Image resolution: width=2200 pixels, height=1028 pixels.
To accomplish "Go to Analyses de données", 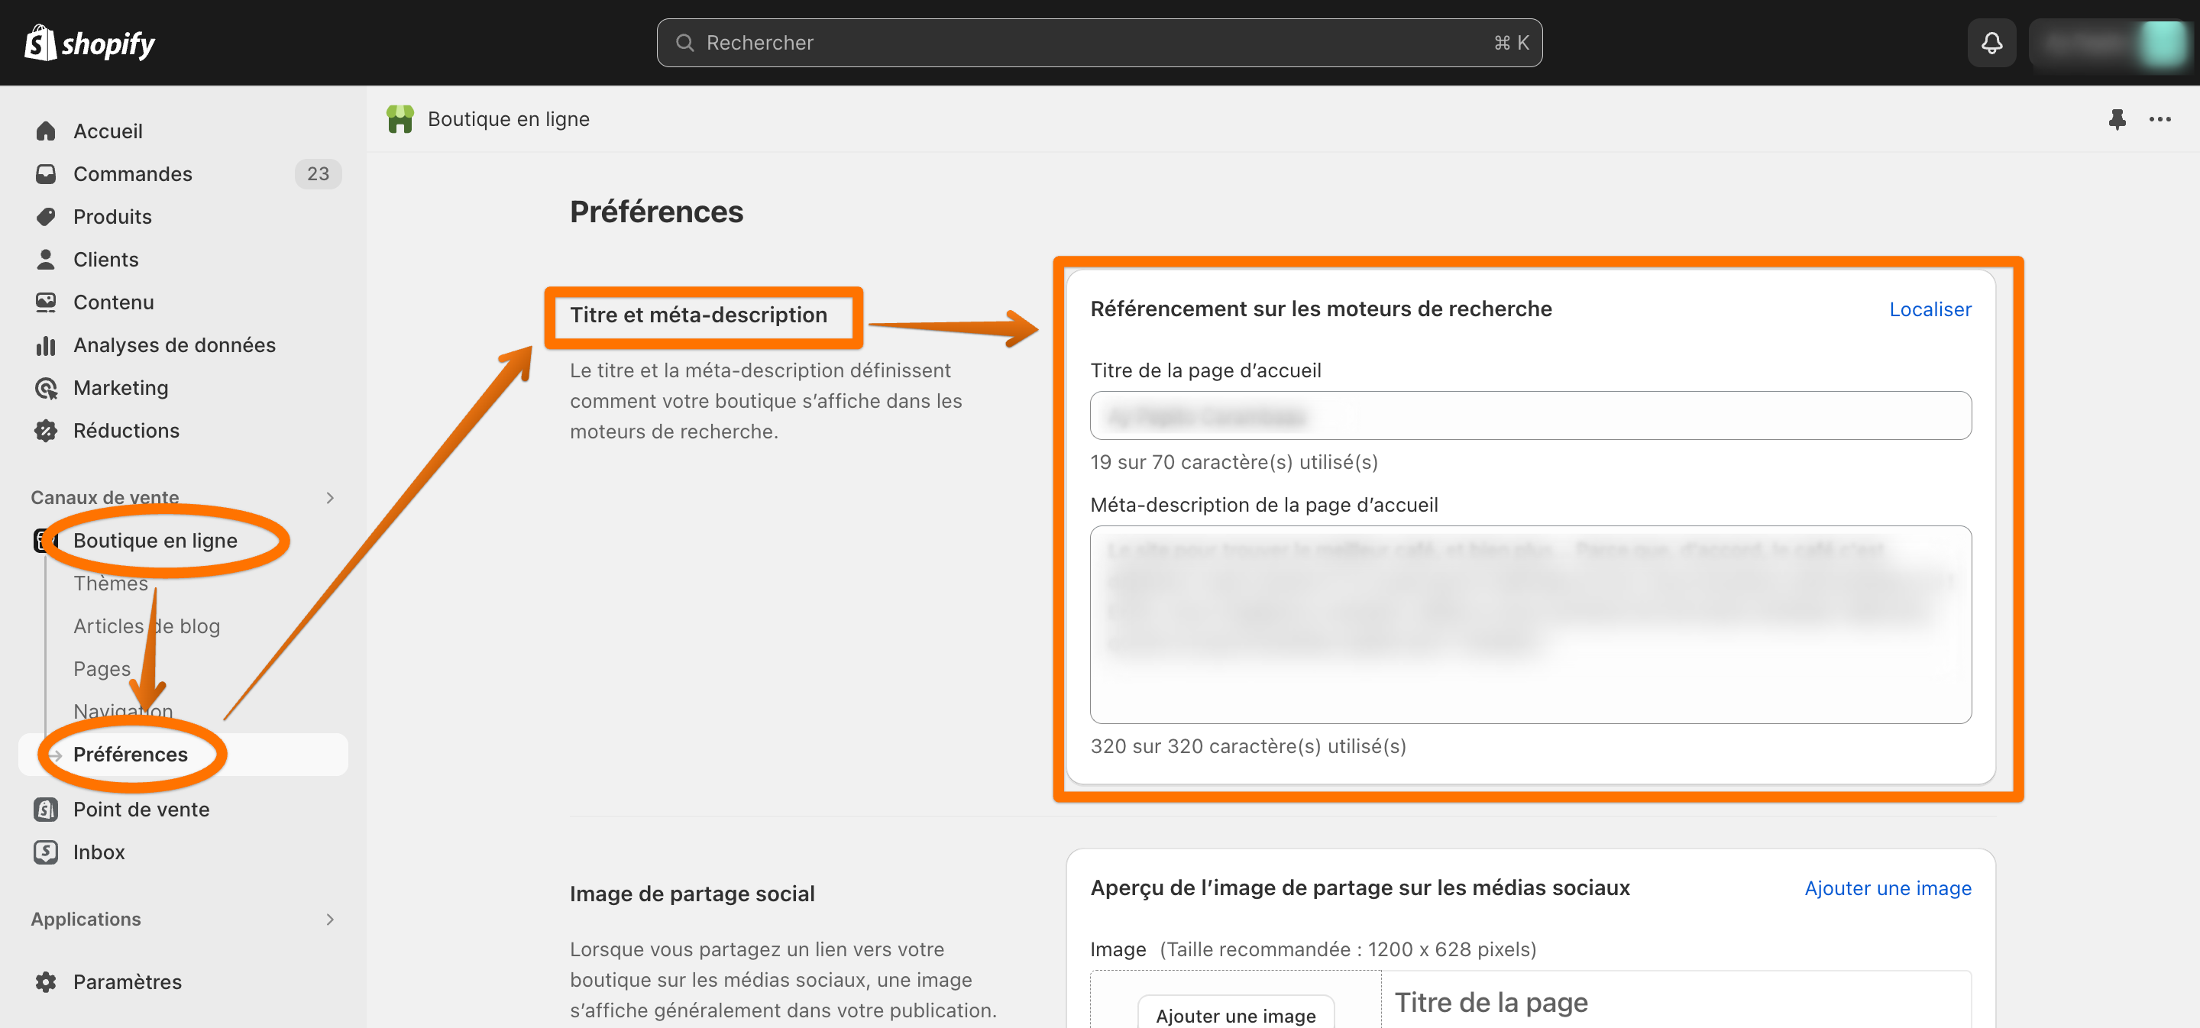I will tap(174, 345).
